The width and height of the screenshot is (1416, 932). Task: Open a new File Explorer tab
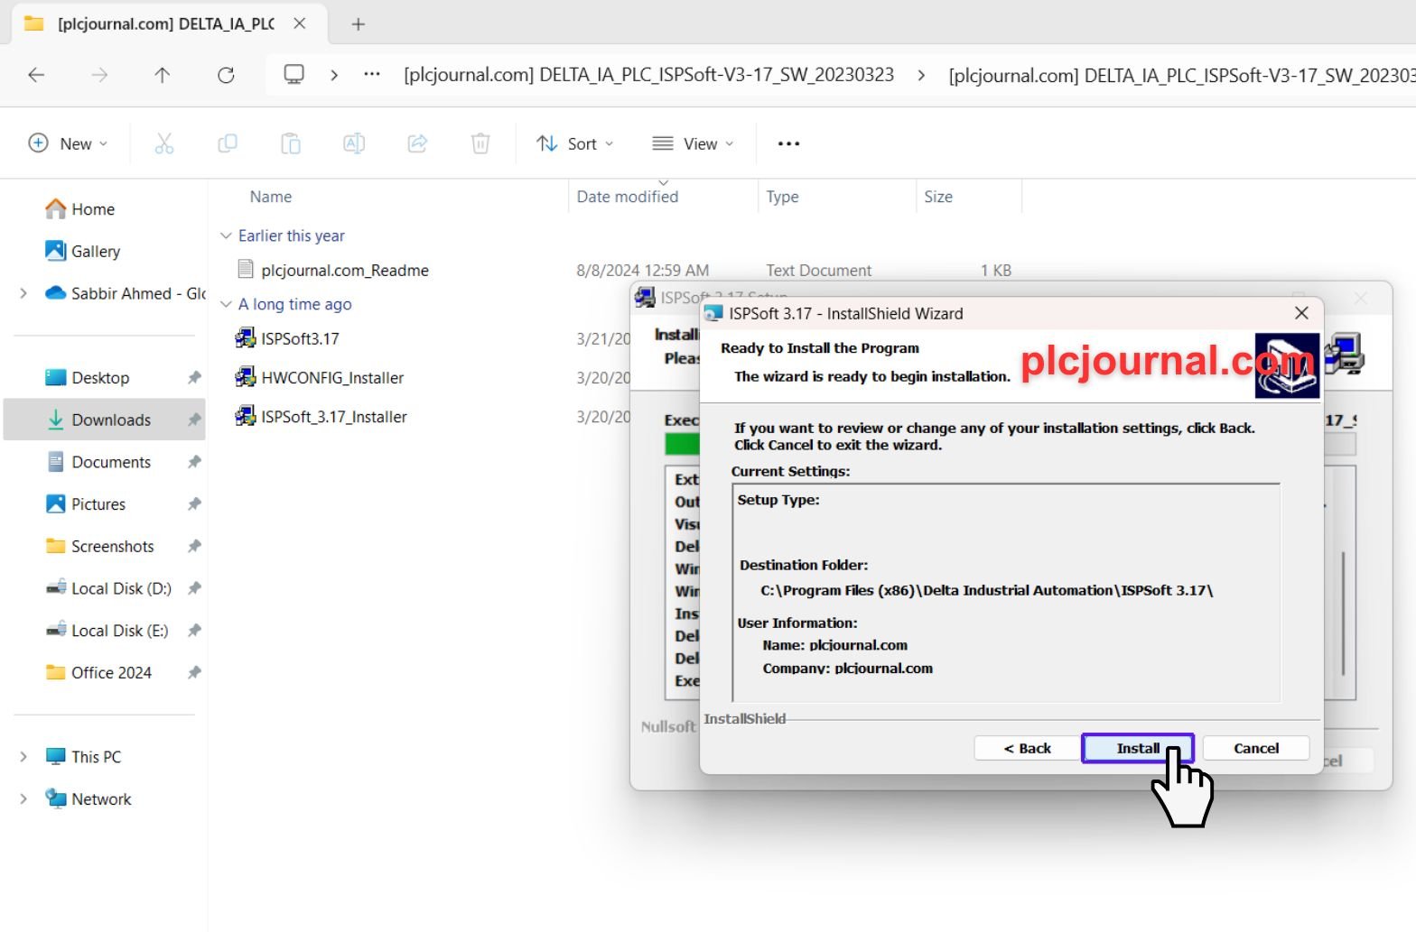[x=359, y=24]
